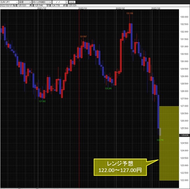This screenshot has width=190, height=189.
Task: Click the 133.000 price axis label
Action: pyautogui.click(x=184, y=17)
